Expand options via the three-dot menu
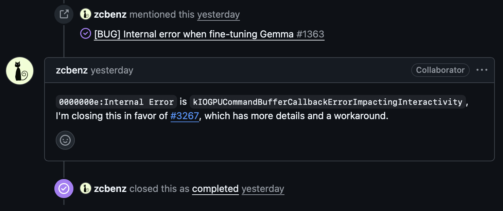Screen dimensions: 503x211 482,70
